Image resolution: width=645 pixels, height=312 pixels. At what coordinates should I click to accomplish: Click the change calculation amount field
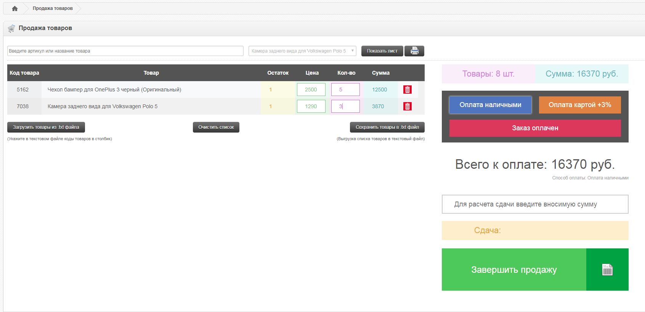point(535,204)
